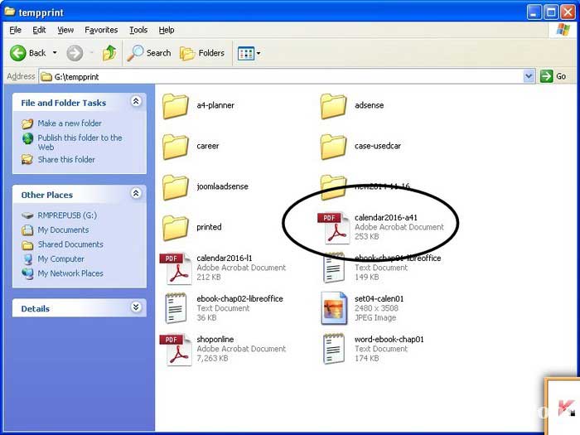Viewport: 580px width, 435px height.
Task: Open the Views icon menu
Action: (x=245, y=53)
